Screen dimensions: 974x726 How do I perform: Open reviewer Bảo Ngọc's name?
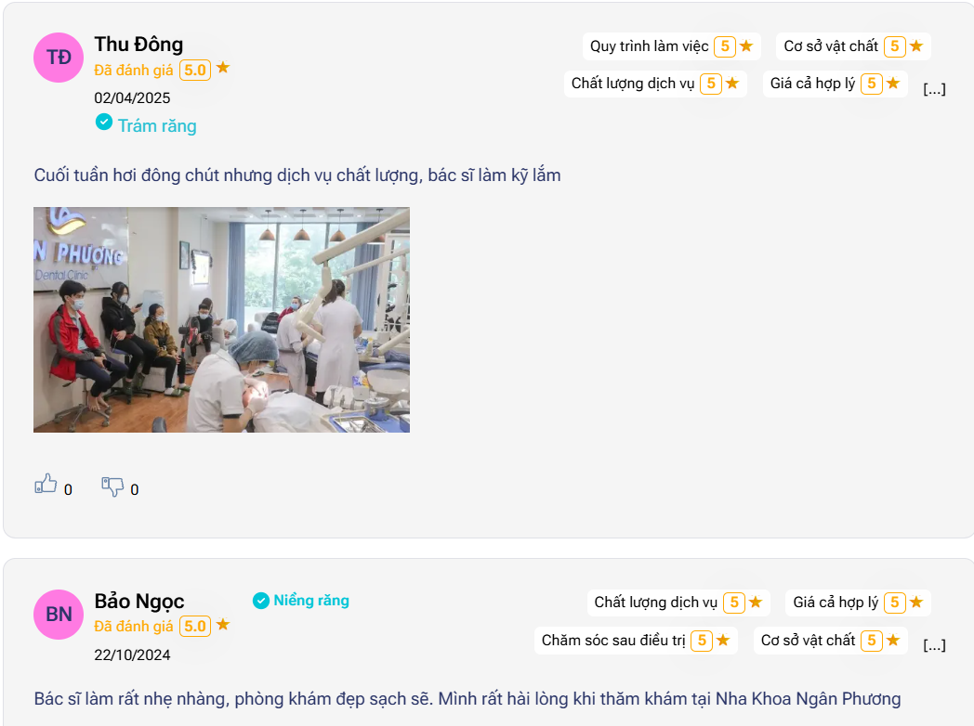click(x=139, y=601)
